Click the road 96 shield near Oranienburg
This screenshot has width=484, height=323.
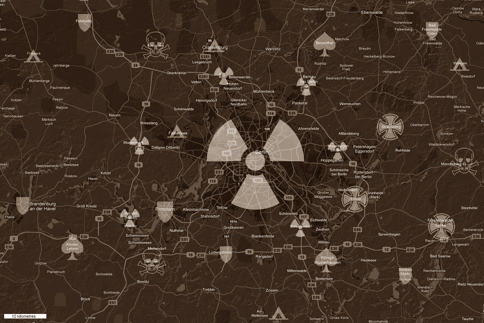210,41
